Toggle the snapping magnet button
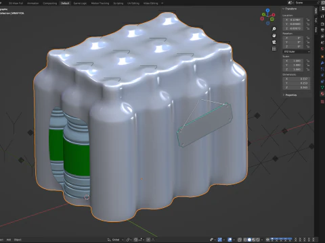The image size is (325, 243). point(136,240)
